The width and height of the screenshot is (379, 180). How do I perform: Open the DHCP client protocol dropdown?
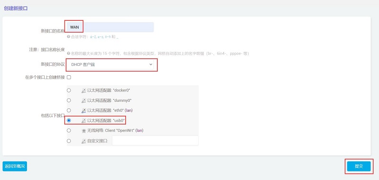110,64
